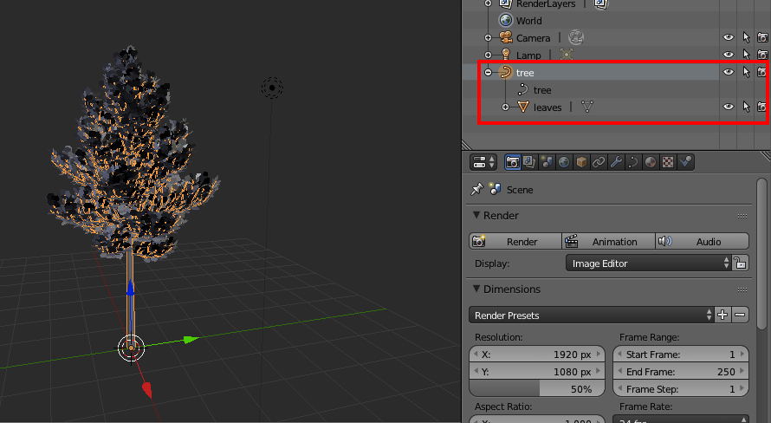Click the green Y-axis manipulator arrow
Image resolution: width=771 pixels, height=423 pixels.
click(x=191, y=340)
